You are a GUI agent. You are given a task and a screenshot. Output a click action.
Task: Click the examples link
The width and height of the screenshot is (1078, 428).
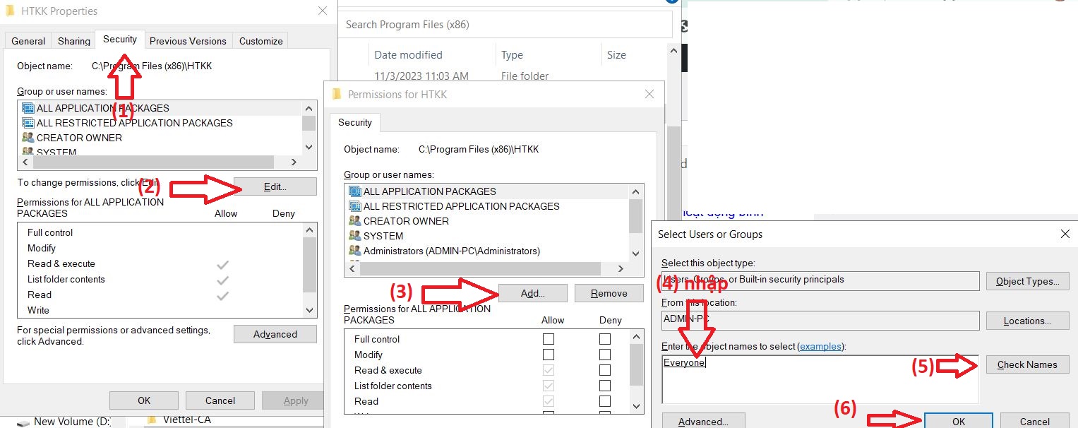point(820,346)
